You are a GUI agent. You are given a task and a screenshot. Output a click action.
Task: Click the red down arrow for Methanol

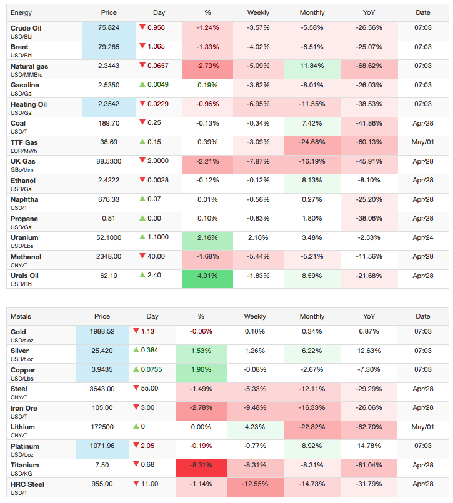(x=142, y=256)
